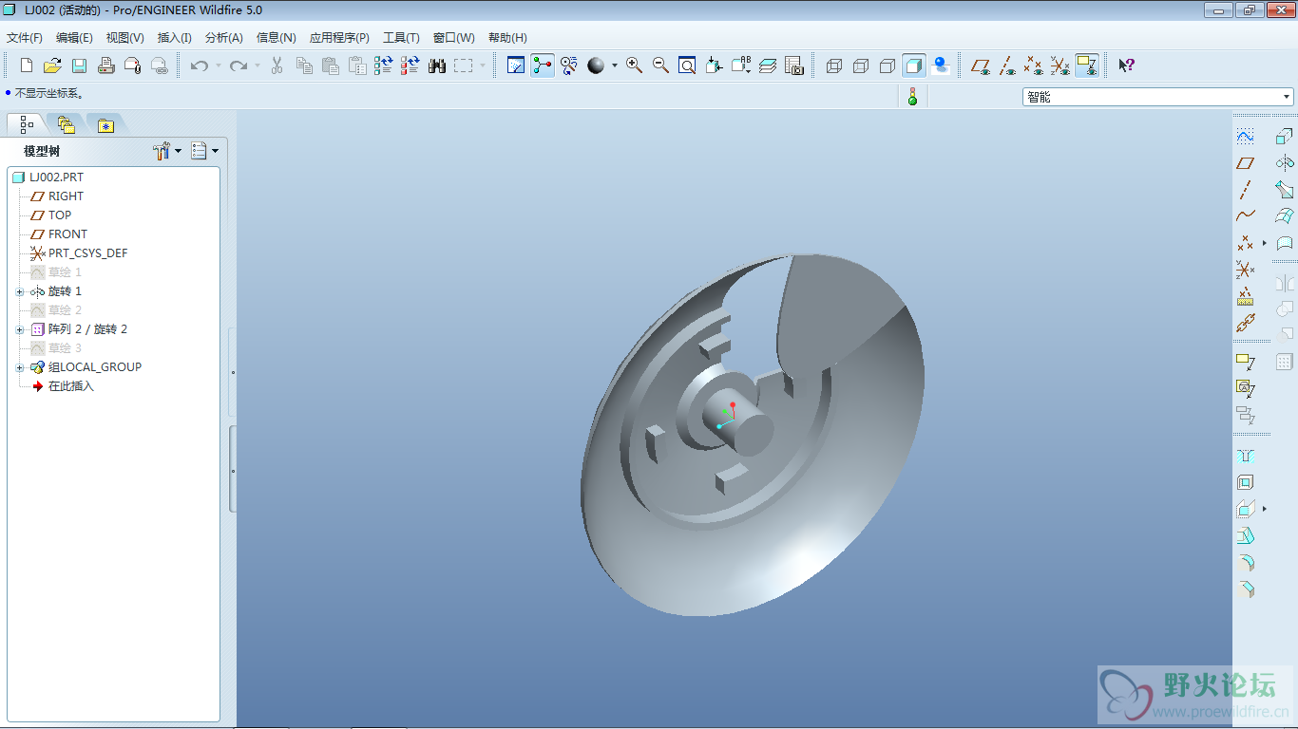Click the Zoom In magnifier icon
Viewport: 1298px width, 729px height.
click(634, 65)
